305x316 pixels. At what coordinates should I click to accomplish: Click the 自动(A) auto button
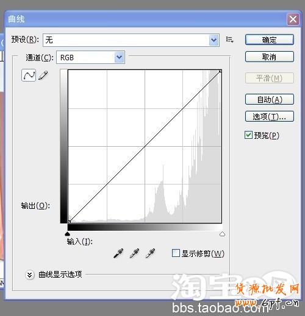(270, 99)
